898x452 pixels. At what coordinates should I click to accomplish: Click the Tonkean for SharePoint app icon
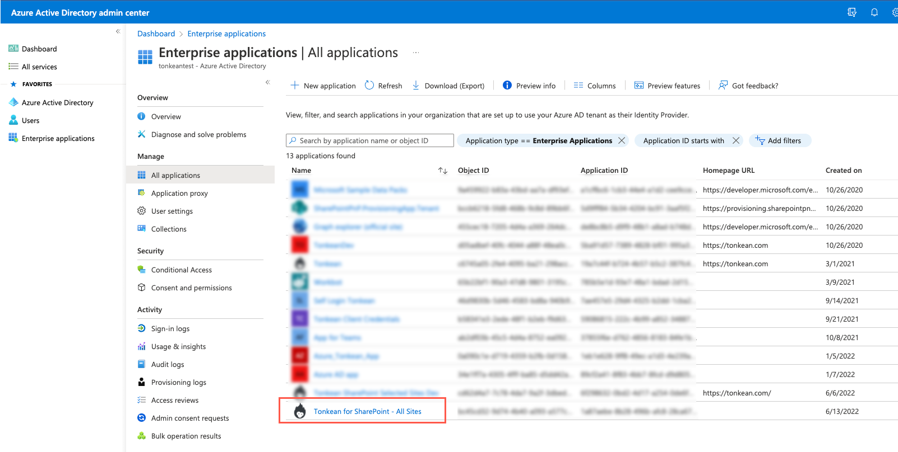pyautogui.click(x=300, y=411)
